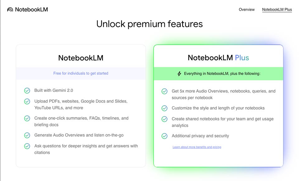The width and height of the screenshot is (299, 181).
Task: Switch to the Overview tab
Action: [x=247, y=9]
